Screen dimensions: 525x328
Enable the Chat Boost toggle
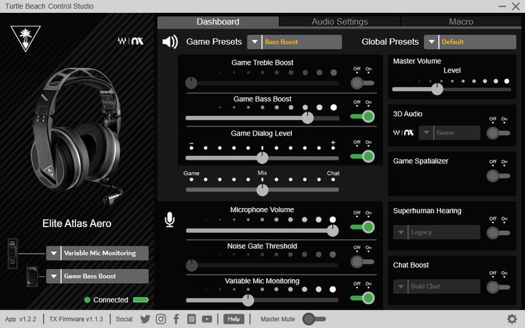point(498,287)
